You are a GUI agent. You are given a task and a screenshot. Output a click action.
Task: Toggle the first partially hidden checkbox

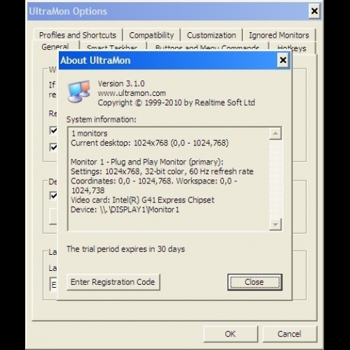pos(53,130)
